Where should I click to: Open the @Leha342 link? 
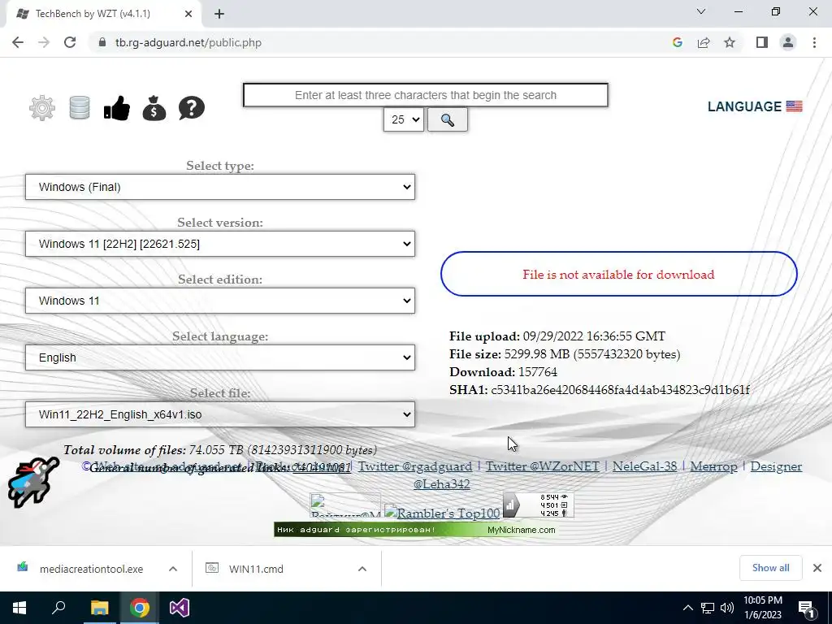click(x=441, y=484)
